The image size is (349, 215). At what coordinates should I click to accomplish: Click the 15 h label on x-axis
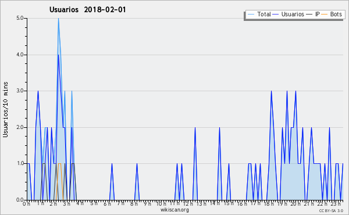pos(229,204)
